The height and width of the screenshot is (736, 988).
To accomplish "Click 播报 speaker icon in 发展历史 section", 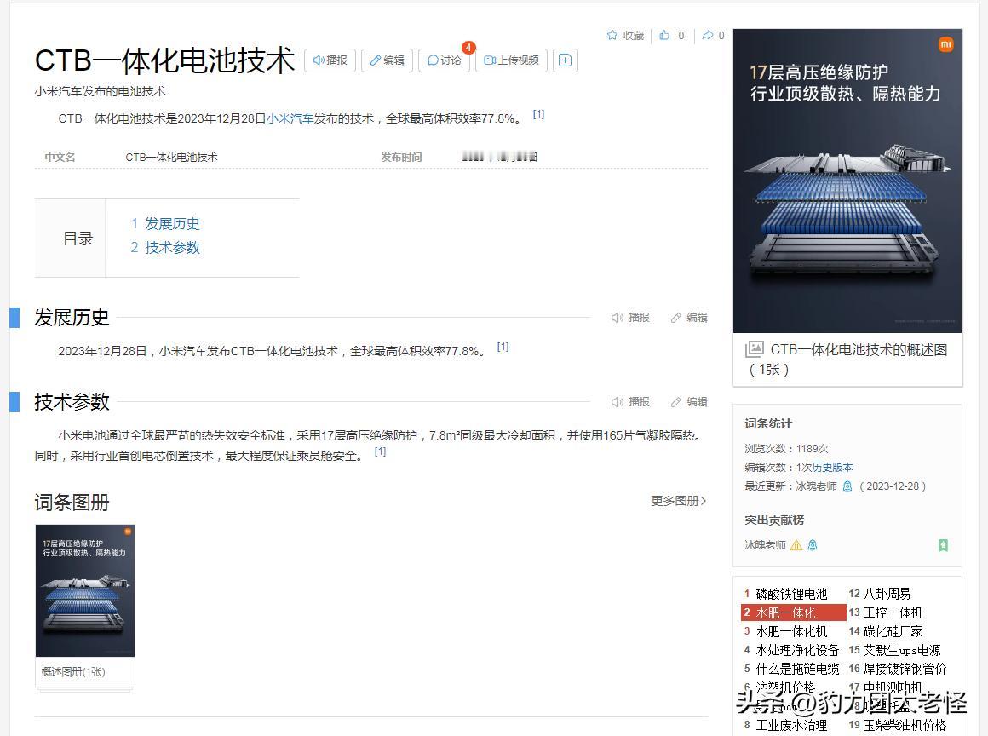I will pyautogui.click(x=617, y=318).
